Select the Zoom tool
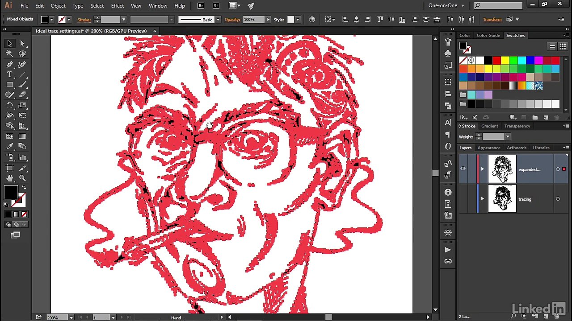Image resolution: width=572 pixels, height=321 pixels. click(x=22, y=178)
